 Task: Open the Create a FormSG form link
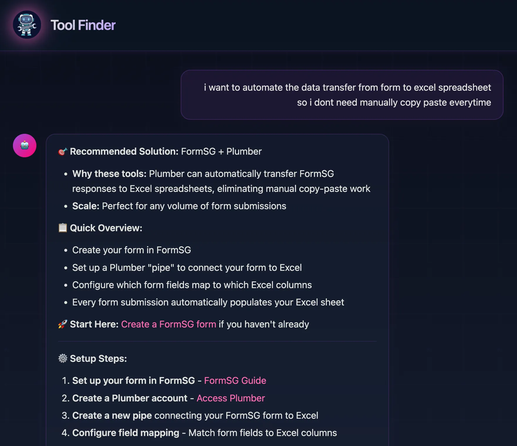(168, 324)
